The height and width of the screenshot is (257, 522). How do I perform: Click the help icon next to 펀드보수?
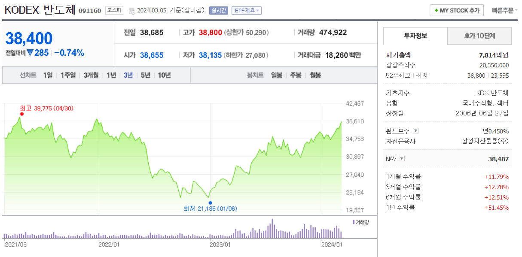click(x=415, y=131)
